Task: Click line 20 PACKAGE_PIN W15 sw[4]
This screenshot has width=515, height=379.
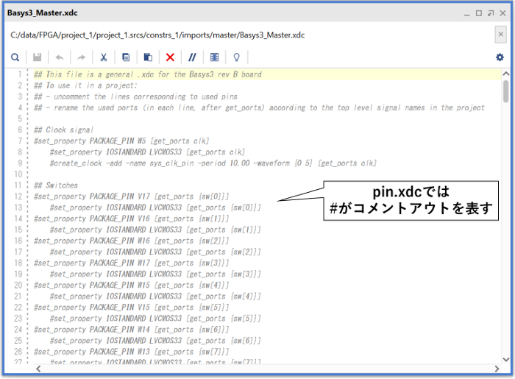Action: coord(132,285)
